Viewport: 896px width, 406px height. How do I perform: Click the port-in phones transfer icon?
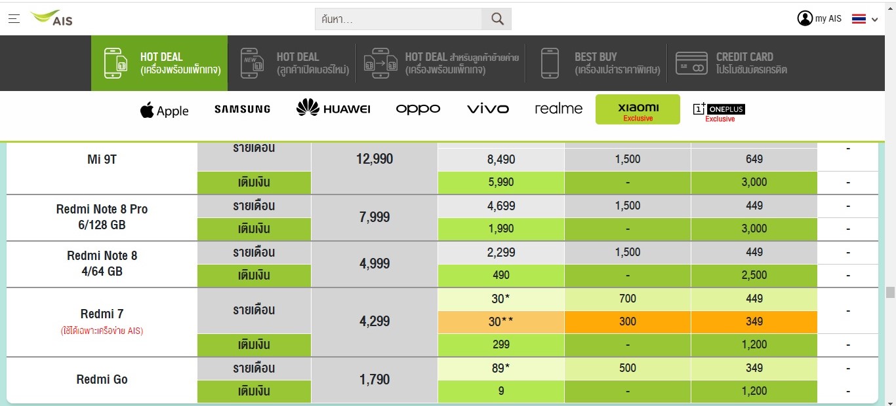tap(381, 64)
